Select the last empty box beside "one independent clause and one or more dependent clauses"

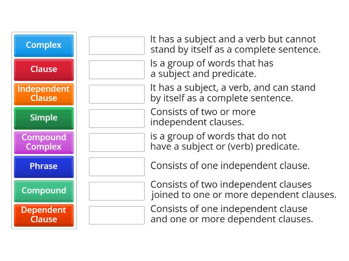[x=116, y=215]
